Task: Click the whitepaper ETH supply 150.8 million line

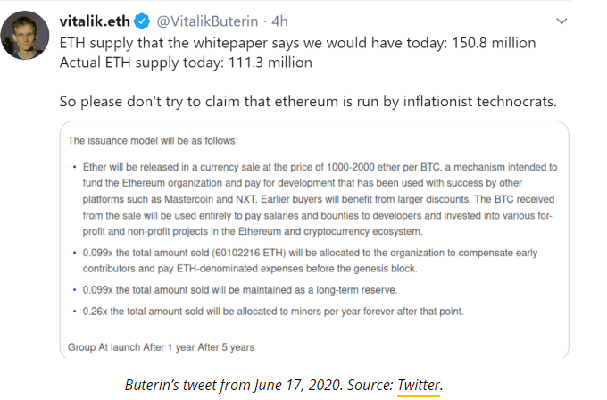Action: pos(297,43)
